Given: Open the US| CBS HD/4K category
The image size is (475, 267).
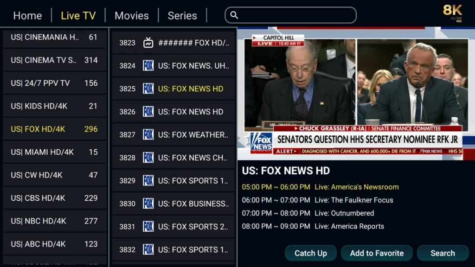Looking at the screenshot, I should [x=55, y=198].
